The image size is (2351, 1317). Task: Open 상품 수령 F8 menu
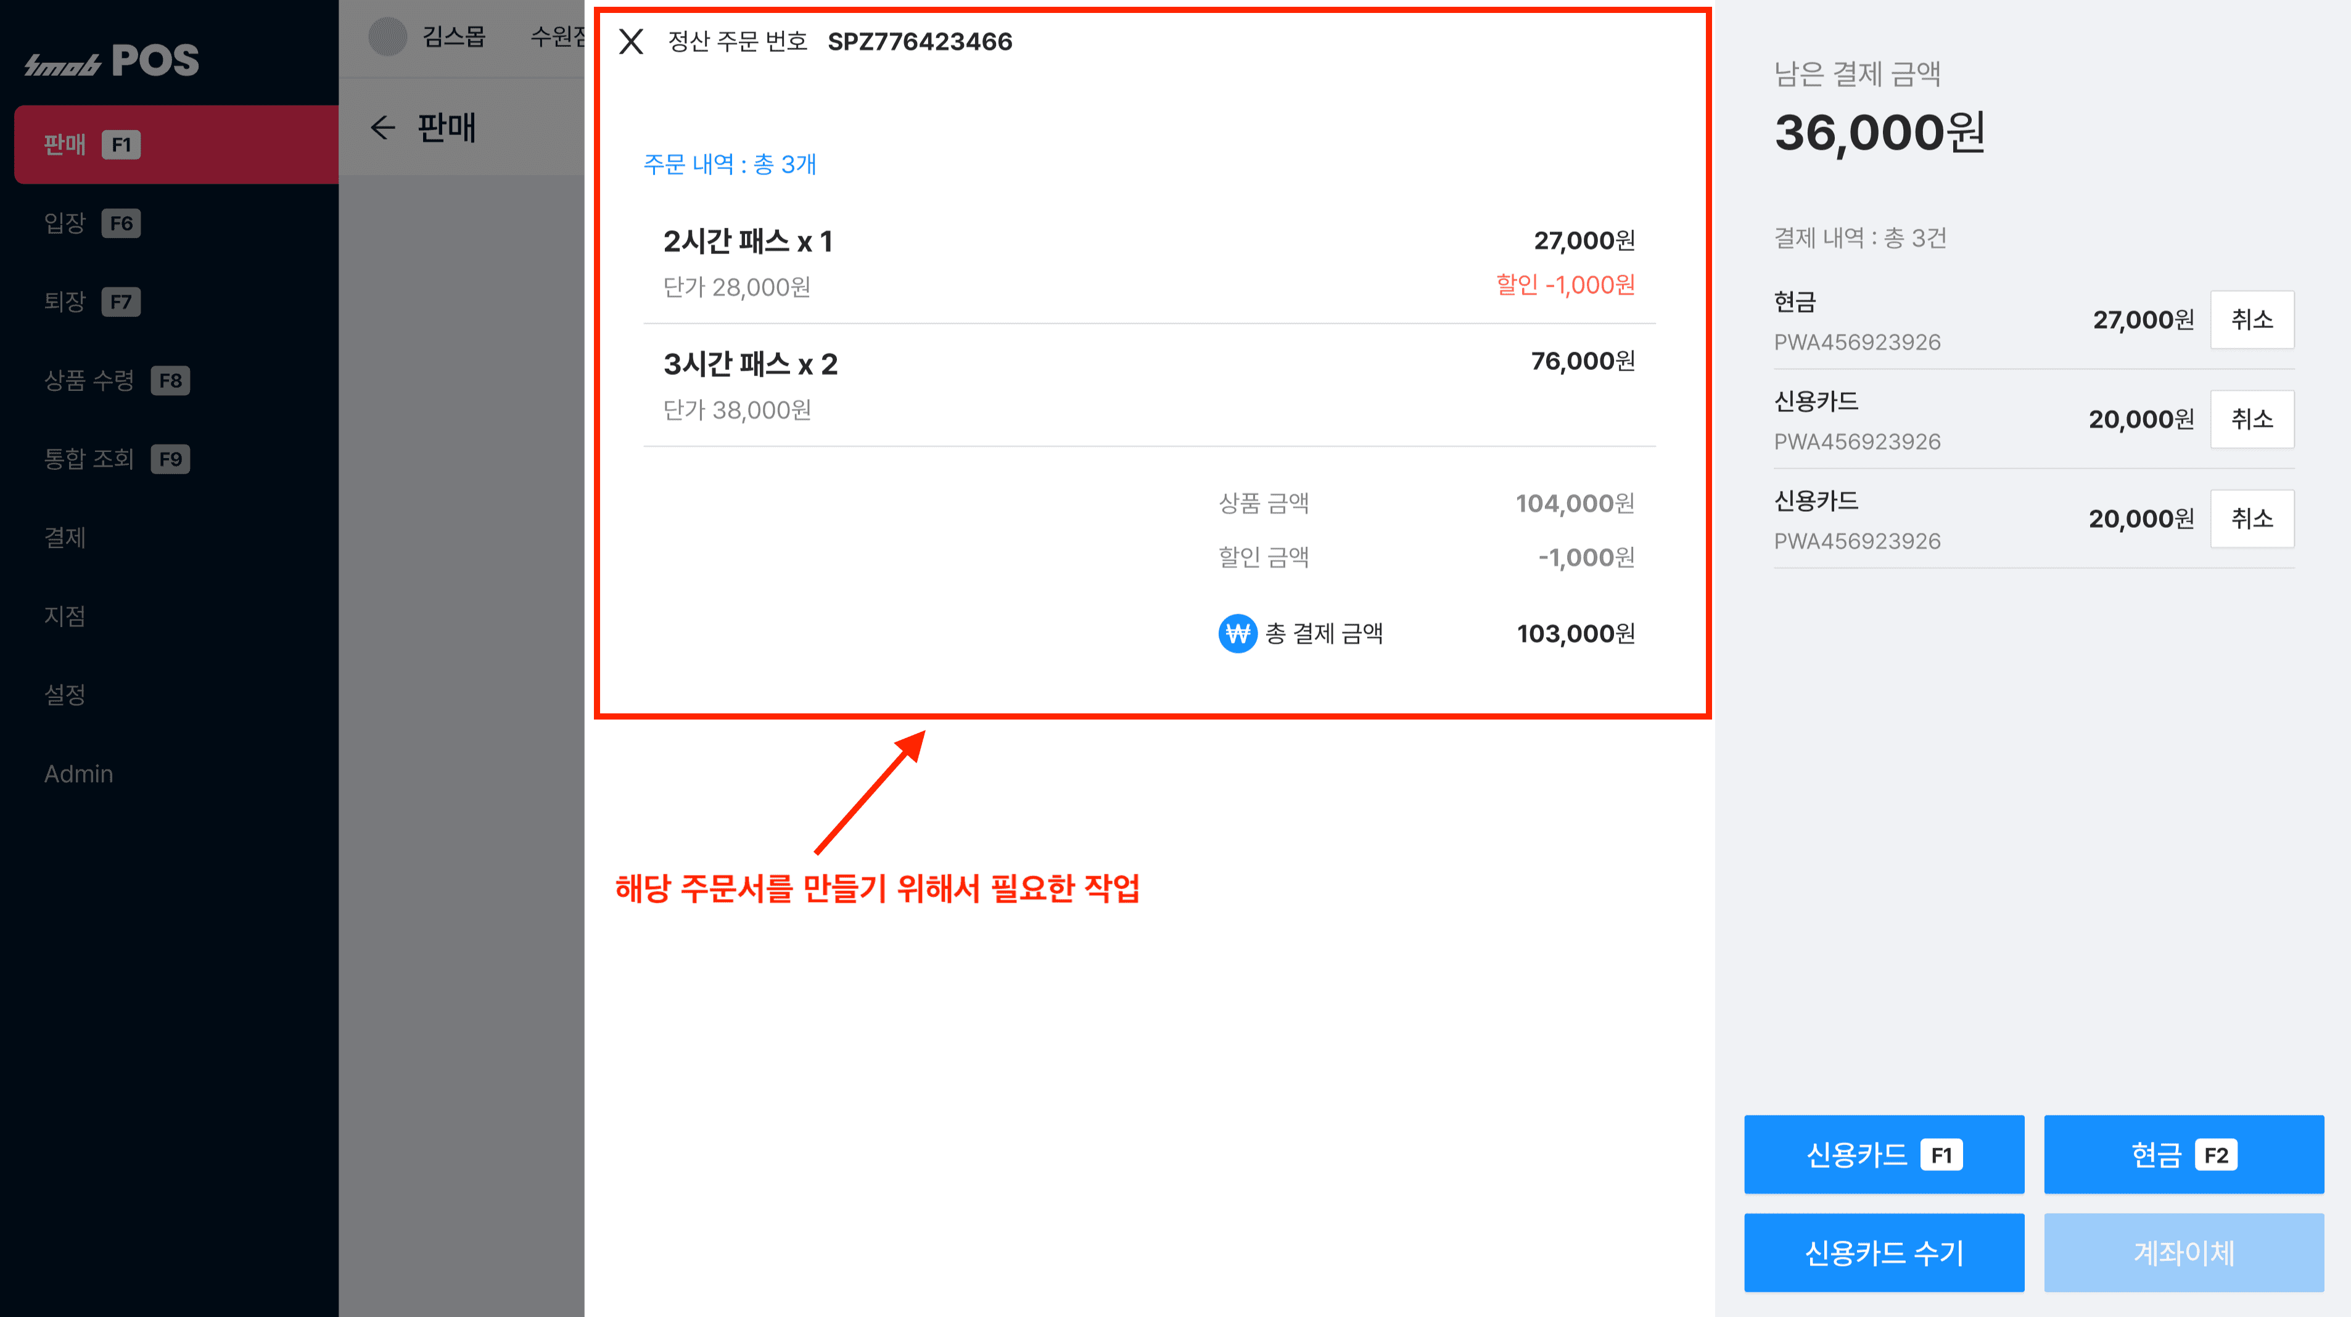tap(116, 380)
